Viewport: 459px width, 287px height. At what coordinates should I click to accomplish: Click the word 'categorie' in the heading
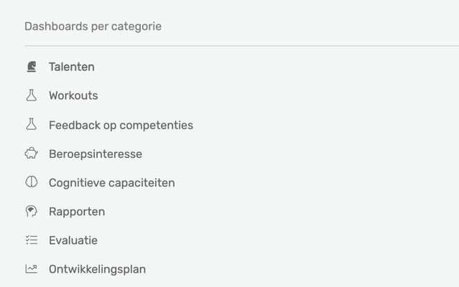tap(136, 27)
